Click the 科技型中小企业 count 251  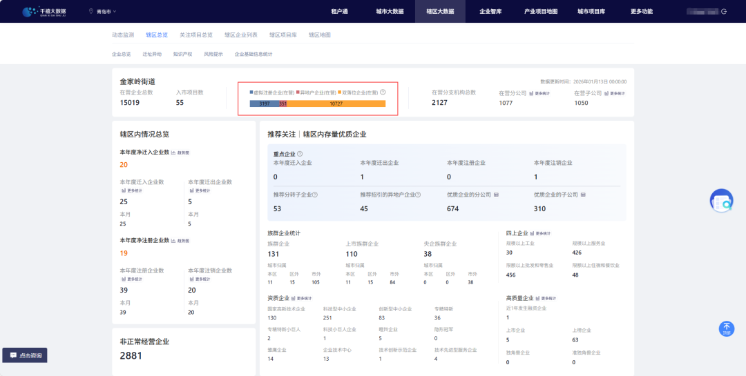(x=327, y=317)
